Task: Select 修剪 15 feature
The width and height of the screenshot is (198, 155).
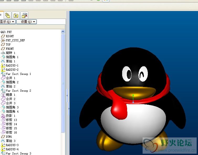Action: click(x=12, y=128)
